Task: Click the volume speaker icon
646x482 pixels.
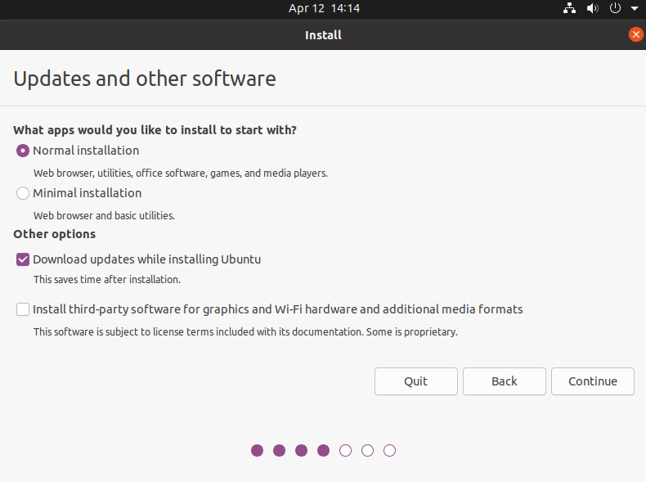Action: pos(593,8)
